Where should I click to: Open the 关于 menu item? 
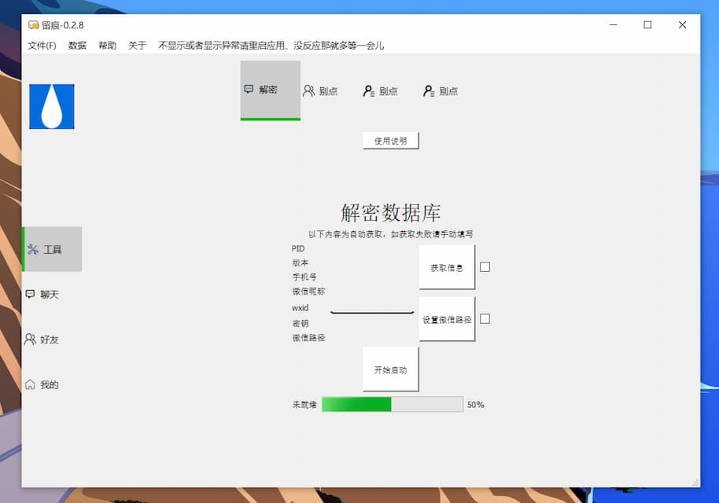pos(137,46)
